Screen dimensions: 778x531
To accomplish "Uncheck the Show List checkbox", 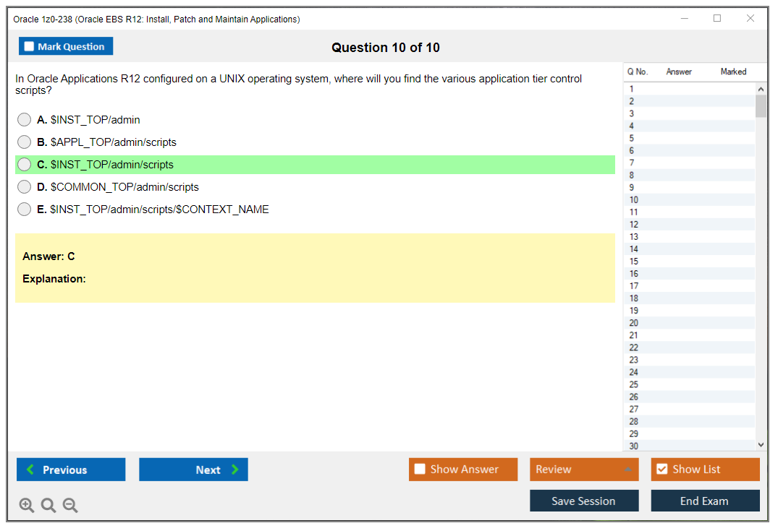I will click(x=661, y=470).
